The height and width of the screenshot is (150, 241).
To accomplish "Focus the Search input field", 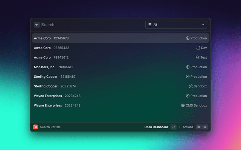I will click(90, 25).
